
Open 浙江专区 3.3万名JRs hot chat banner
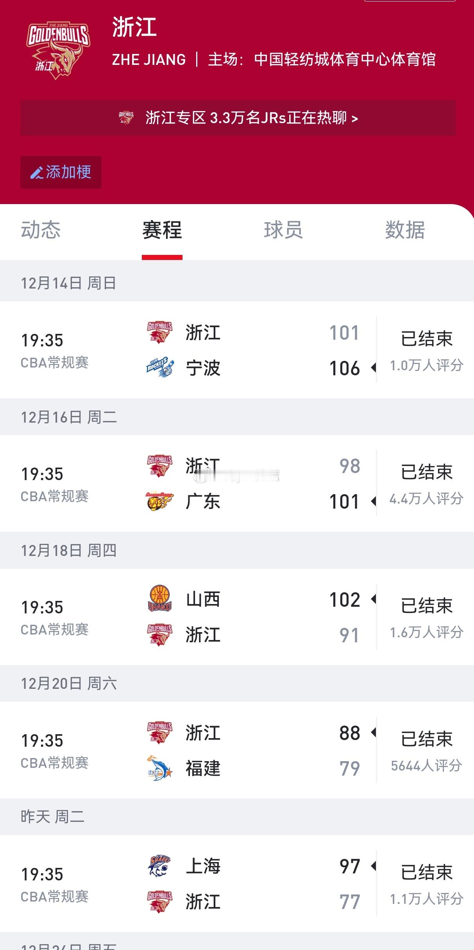238,118
